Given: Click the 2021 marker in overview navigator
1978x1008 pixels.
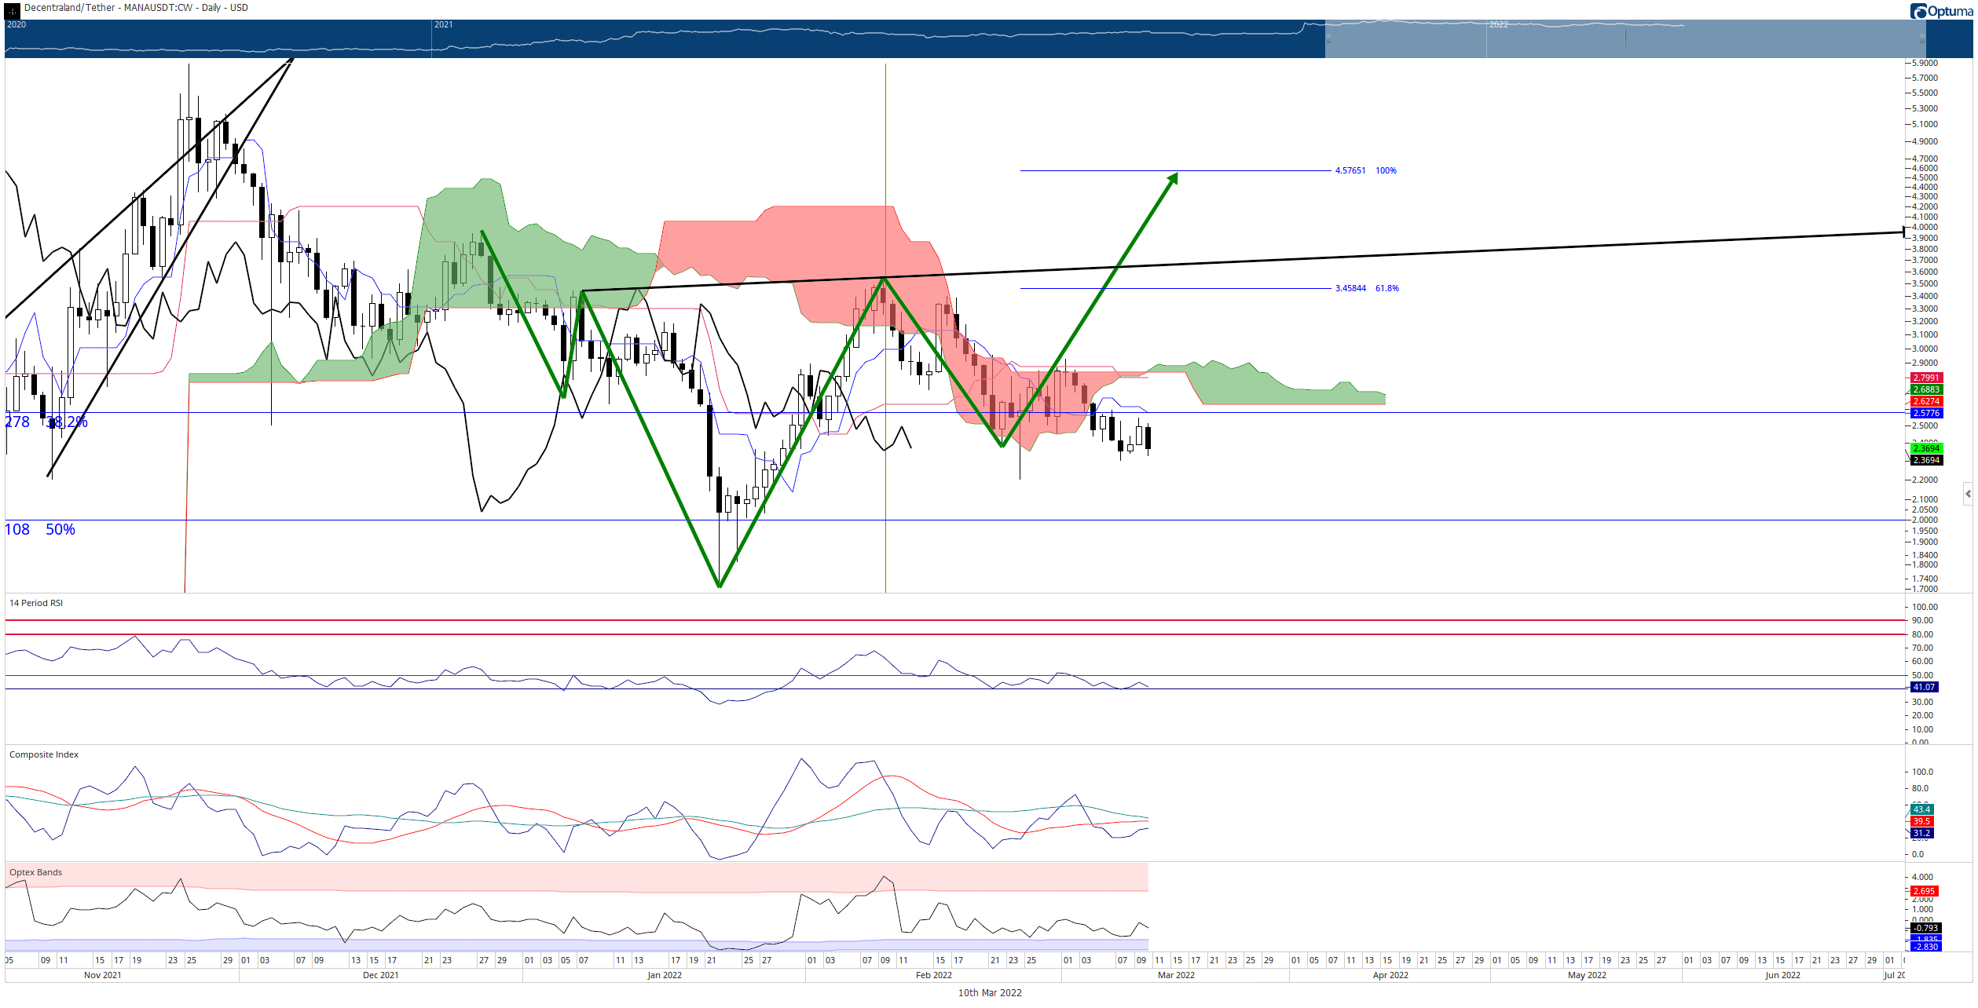Looking at the screenshot, I should pos(443,24).
